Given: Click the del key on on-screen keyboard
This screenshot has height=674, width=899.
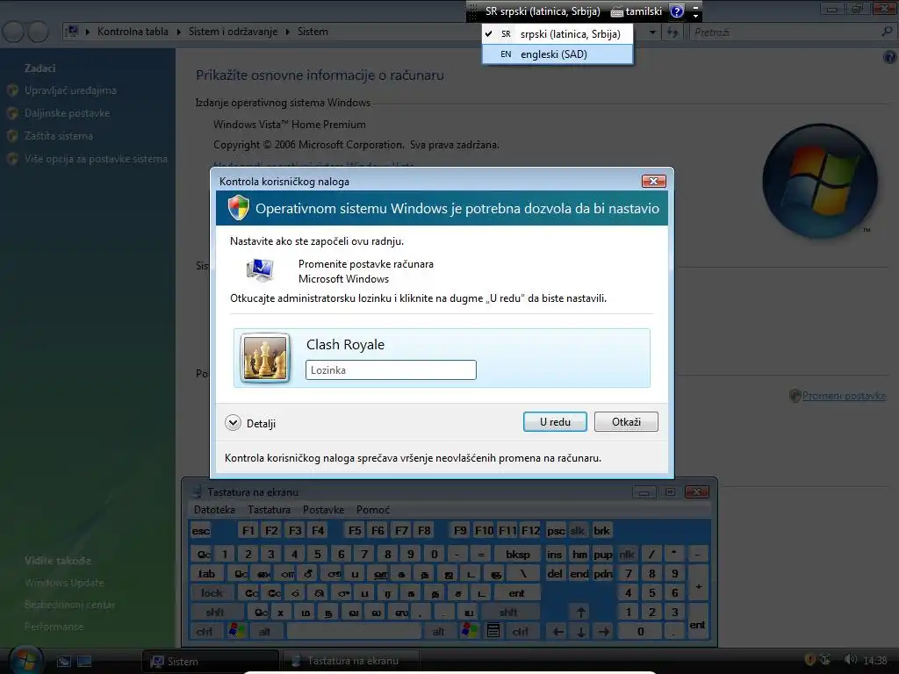Looking at the screenshot, I should pos(555,574).
